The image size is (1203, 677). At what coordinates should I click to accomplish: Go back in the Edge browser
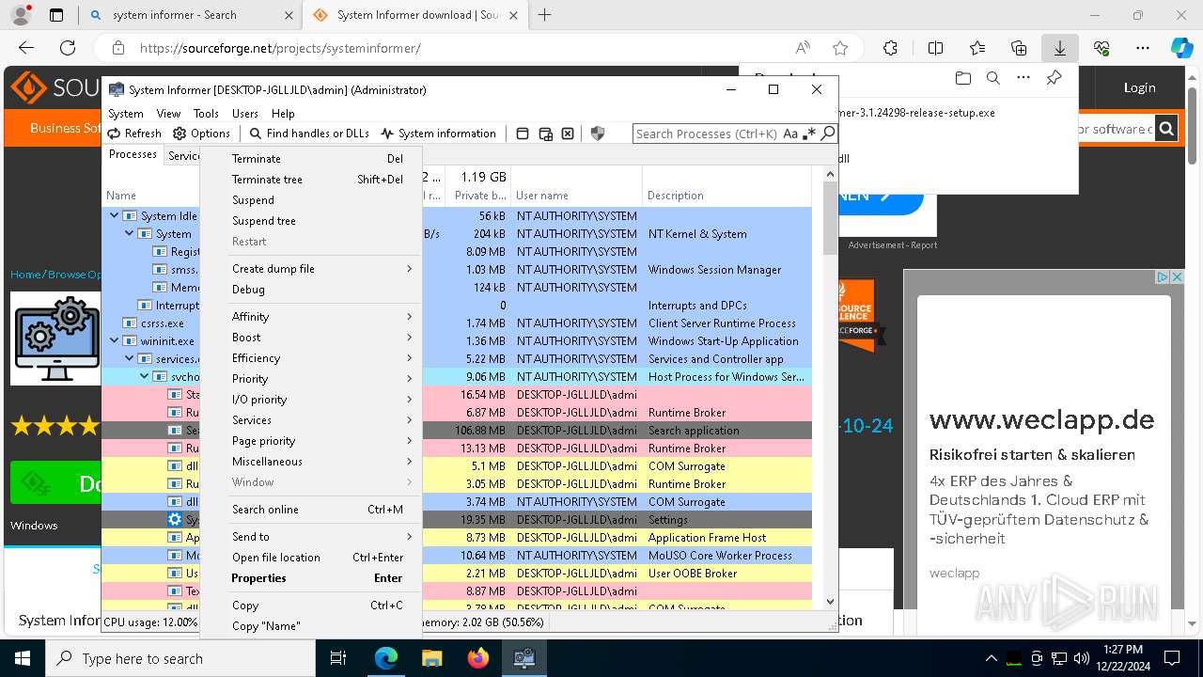coord(26,48)
